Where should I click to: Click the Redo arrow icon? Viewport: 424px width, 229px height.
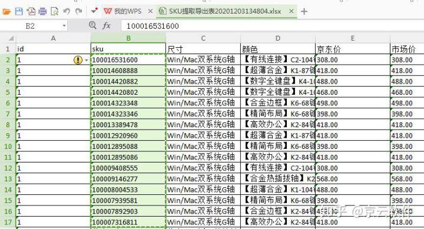(78, 11)
